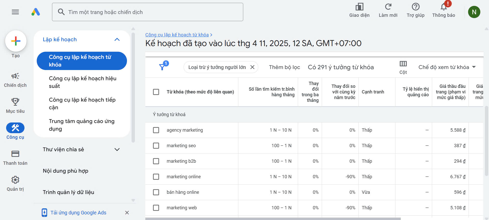Go to Chiến dịch in sidebar

coord(15,80)
